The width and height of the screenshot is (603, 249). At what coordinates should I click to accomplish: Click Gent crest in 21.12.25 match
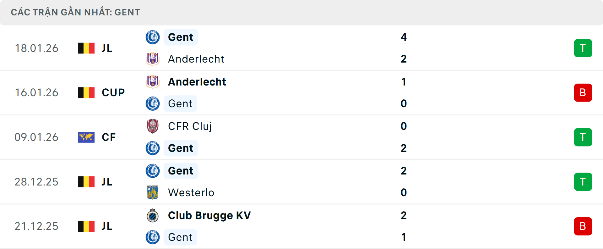[153, 237]
